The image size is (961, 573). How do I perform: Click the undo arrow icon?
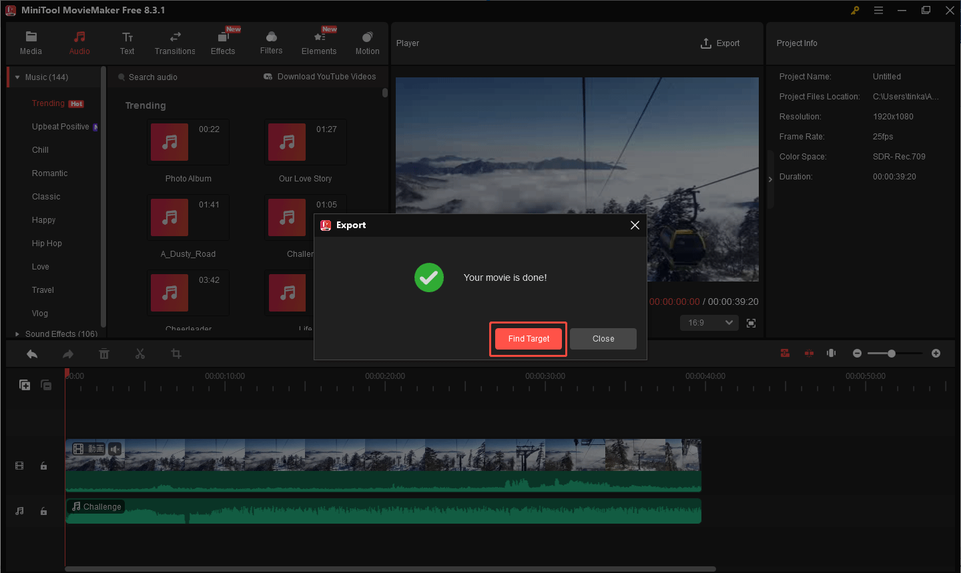coord(32,354)
